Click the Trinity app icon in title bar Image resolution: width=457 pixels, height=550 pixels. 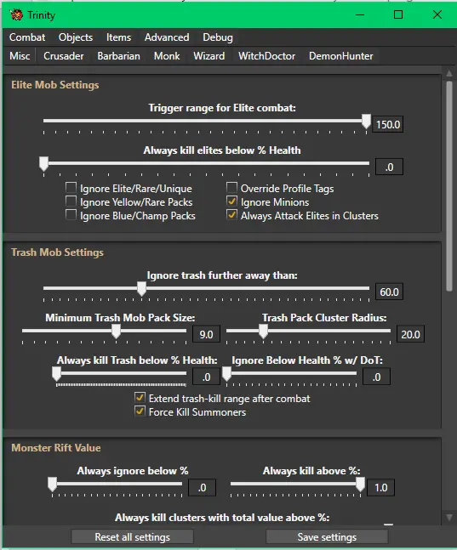(x=16, y=15)
